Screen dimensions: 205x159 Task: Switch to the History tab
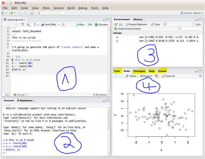[138, 20]
